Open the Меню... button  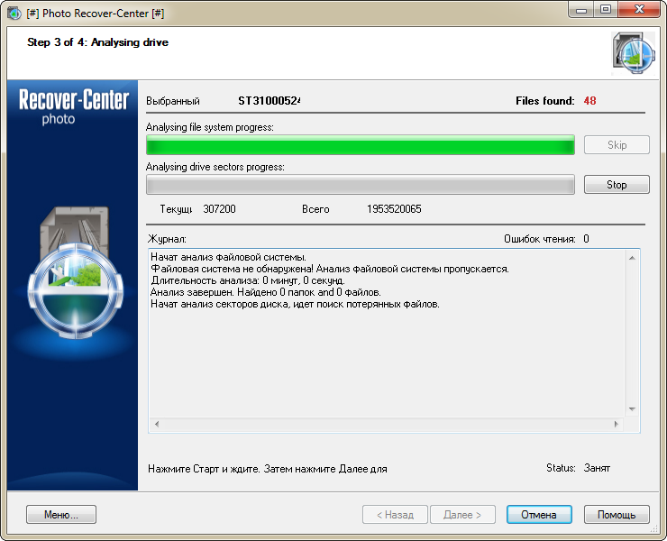(61, 515)
